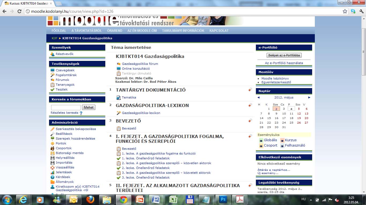366x205 pixels.
Task: Open the Gazdaságpolitika fórum link
Action: tap(140, 64)
